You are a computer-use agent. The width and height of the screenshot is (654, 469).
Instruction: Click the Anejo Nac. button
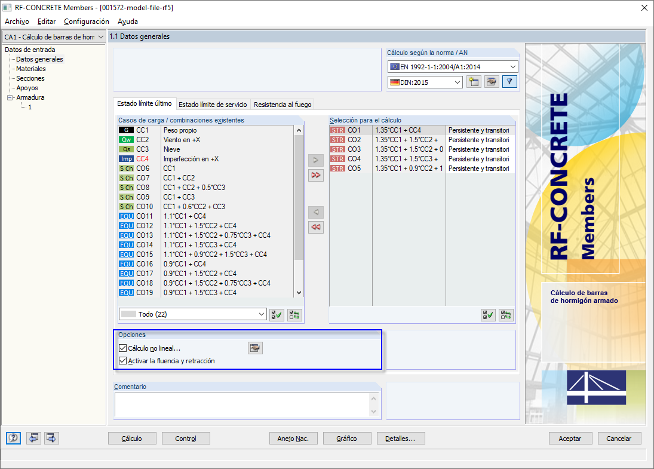pos(293,439)
